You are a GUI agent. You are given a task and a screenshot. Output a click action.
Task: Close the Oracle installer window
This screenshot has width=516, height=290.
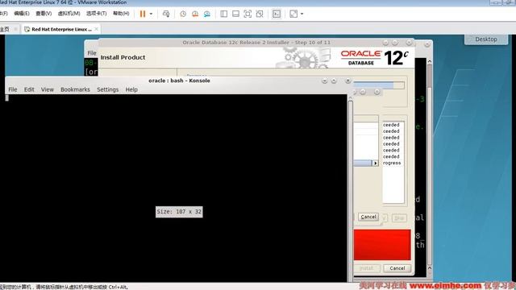[x=409, y=43]
